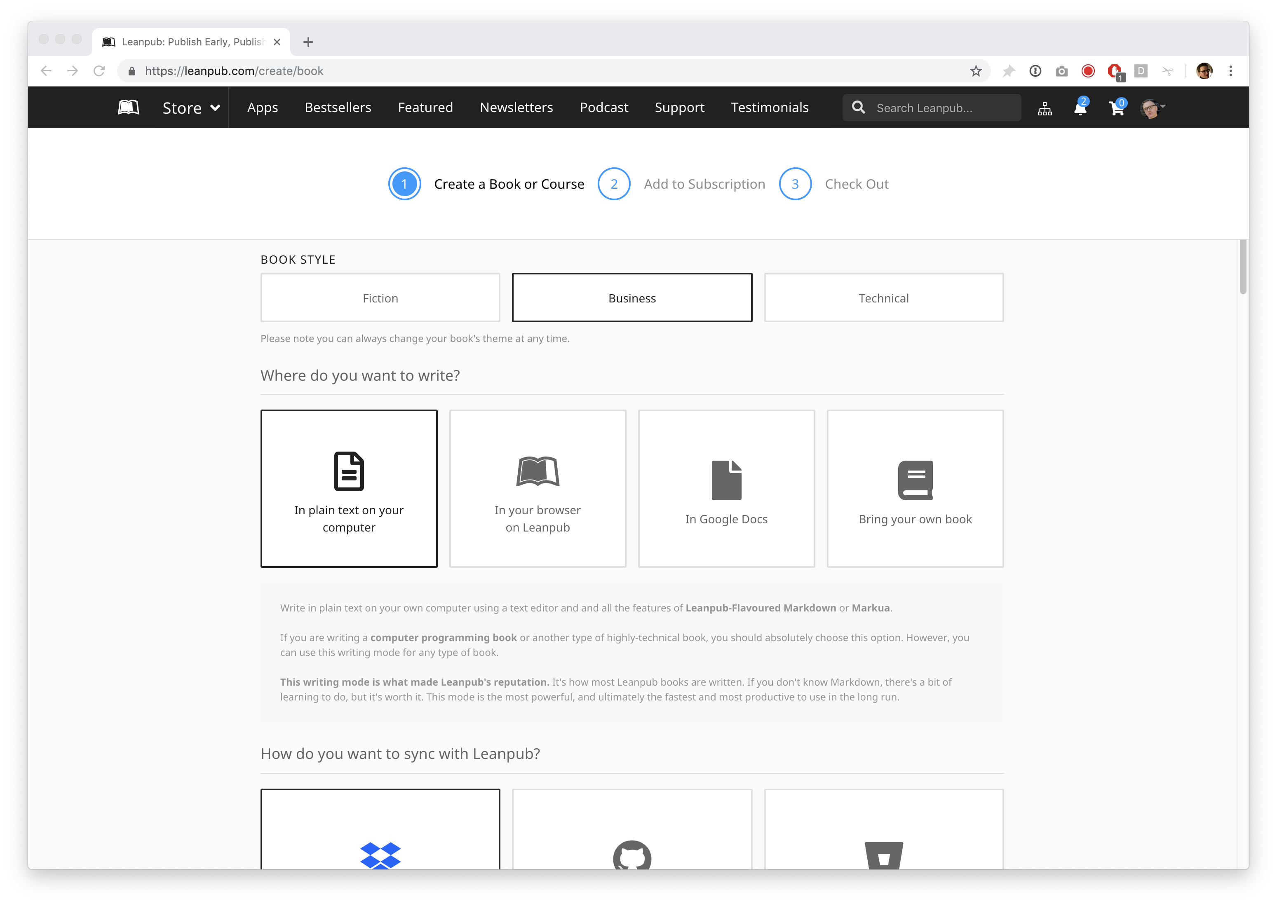Close the Leanpub browser tab
Image resolution: width=1277 pixels, height=904 pixels.
(x=277, y=42)
